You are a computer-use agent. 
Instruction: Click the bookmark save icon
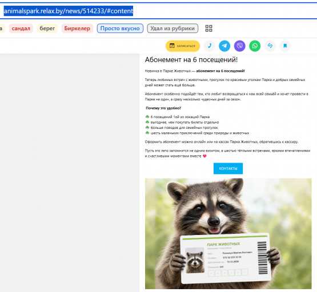click(x=285, y=46)
